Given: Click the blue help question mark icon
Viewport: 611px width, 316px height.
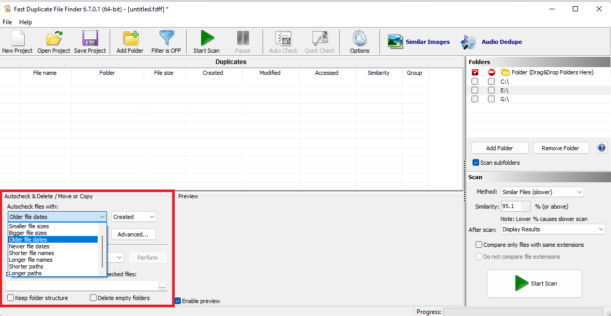Looking at the screenshot, I should tap(602, 148).
